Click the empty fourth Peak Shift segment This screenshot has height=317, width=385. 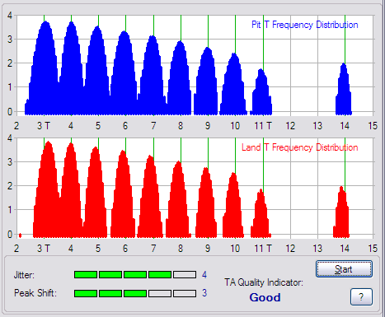[x=160, y=293]
